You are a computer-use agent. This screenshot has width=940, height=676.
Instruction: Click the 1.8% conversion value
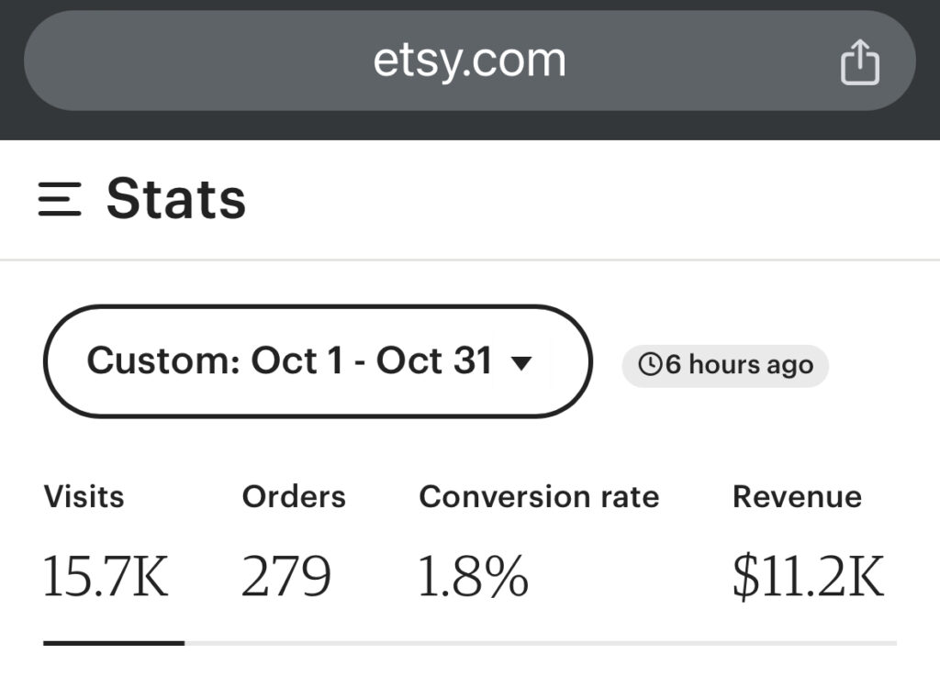pos(473,576)
